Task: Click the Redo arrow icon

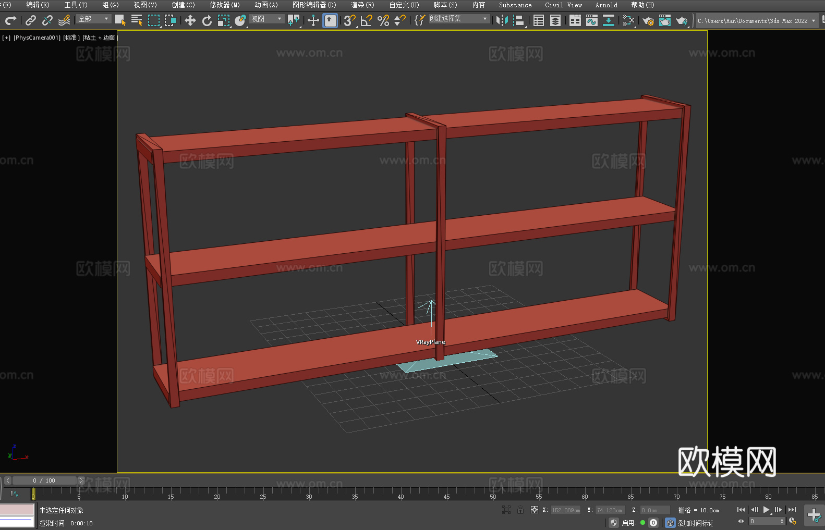Action: (x=10, y=20)
